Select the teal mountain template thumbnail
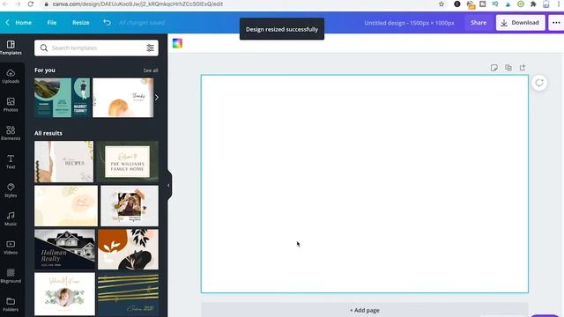The width and height of the screenshot is (564, 317). pyautogui.click(x=62, y=98)
